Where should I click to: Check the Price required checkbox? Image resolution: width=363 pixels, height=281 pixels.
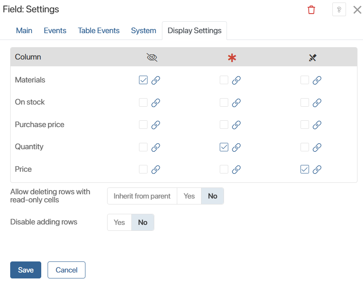tap(224, 169)
